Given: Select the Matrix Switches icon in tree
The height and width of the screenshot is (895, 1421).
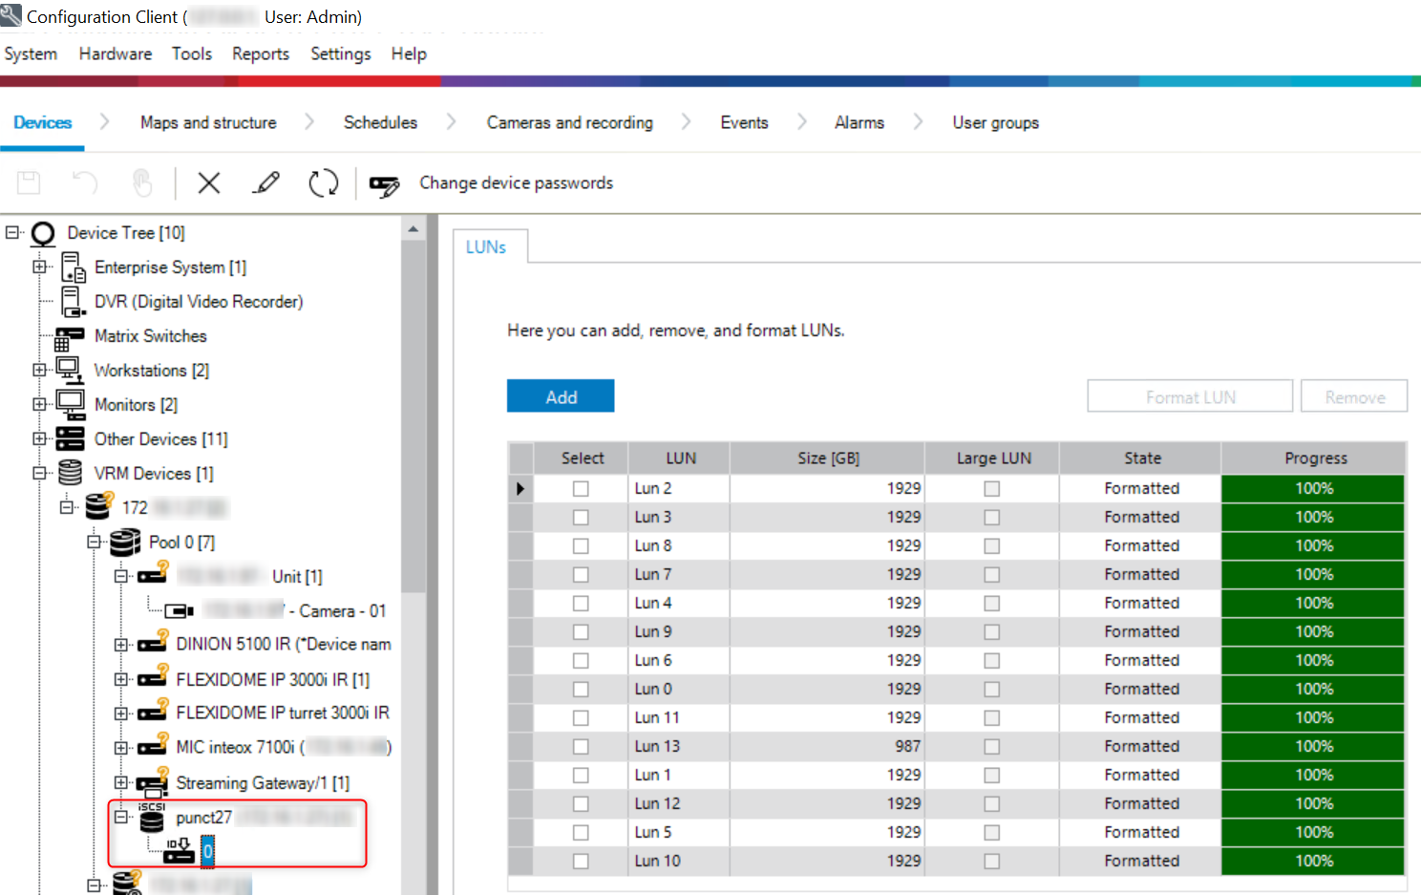Looking at the screenshot, I should click(x=70, y=337).
